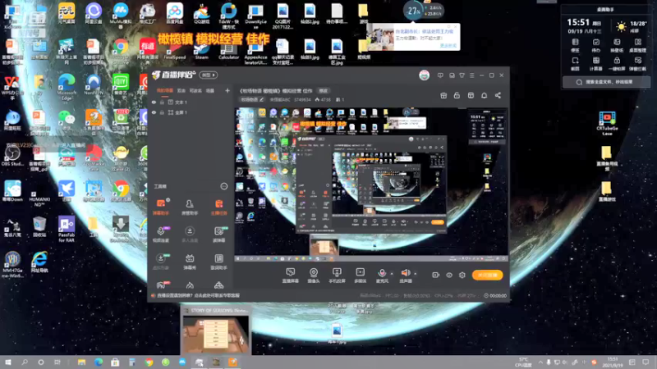Toggle preview eye icon in bottom control bar
This screenshot has height=369, width=657.
pos(449,275)
